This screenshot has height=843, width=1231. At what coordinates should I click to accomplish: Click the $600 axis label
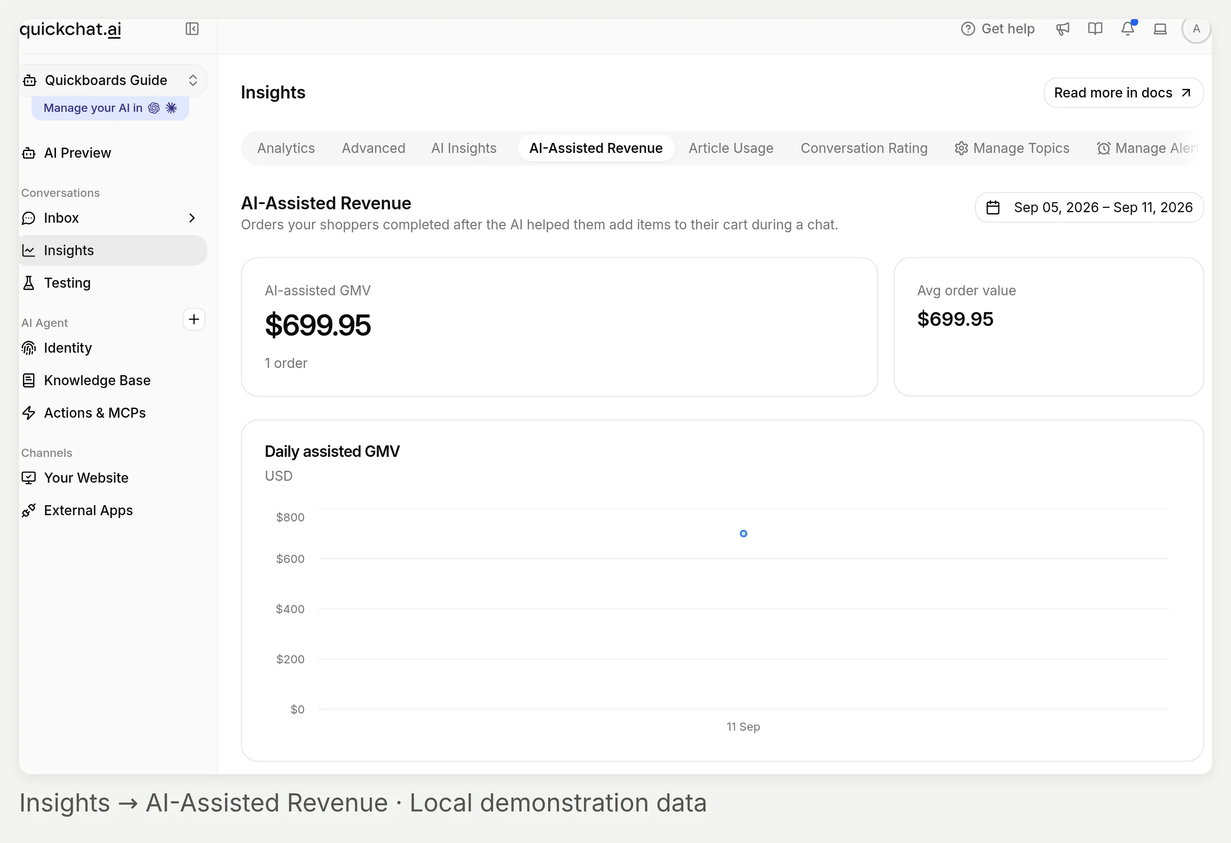(290, 559)
